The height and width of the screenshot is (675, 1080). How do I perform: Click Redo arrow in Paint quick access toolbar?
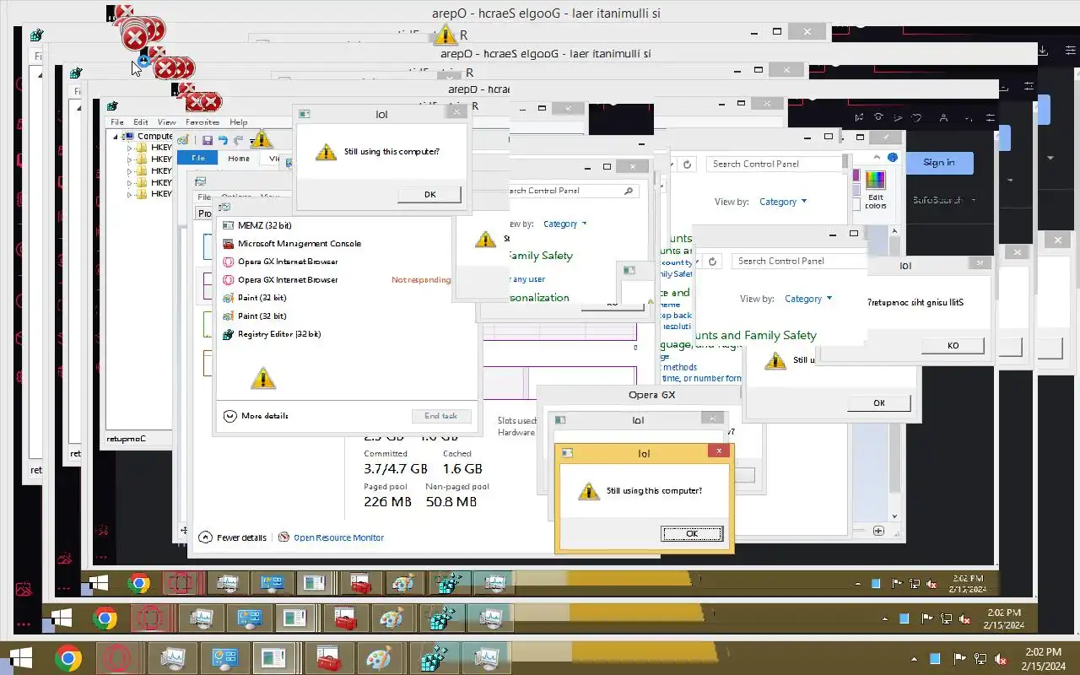pos(239,140)
